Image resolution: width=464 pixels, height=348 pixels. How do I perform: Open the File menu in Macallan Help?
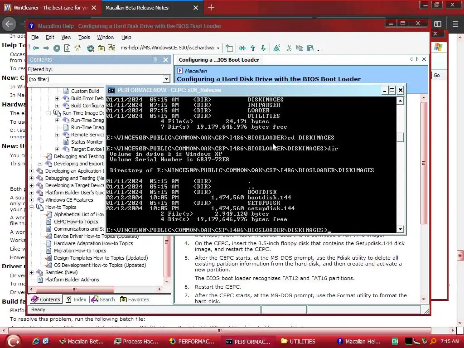pos(35,37)
